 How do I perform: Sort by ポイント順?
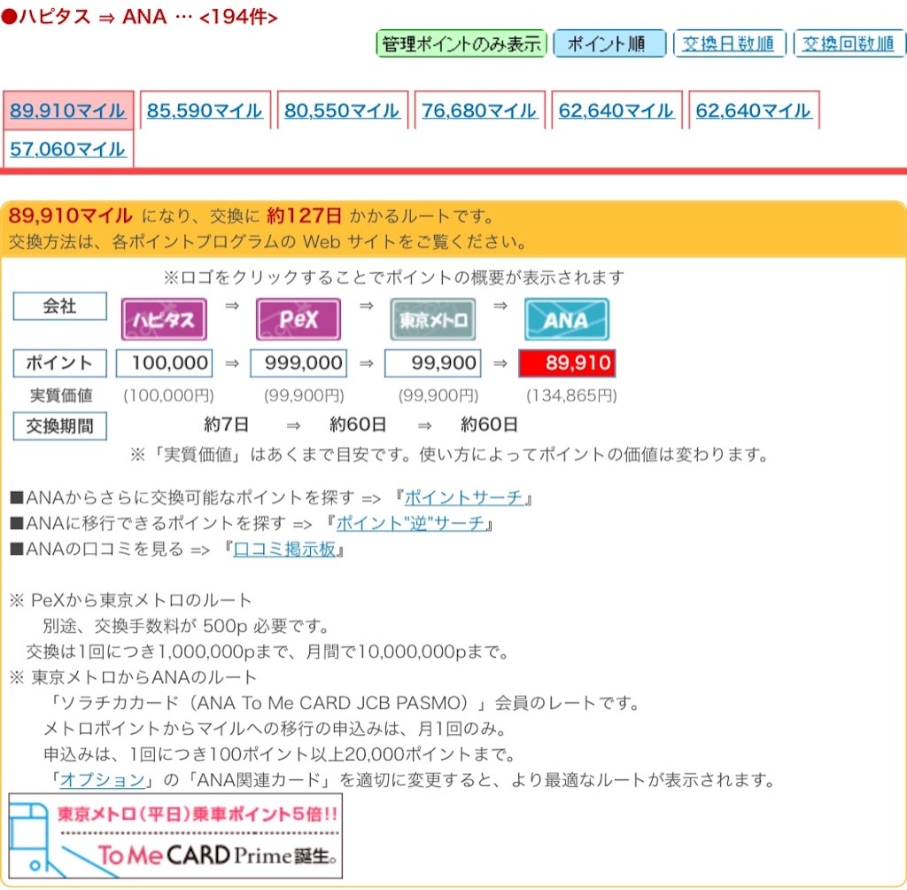pyautogui.click(x=609, y=43)
